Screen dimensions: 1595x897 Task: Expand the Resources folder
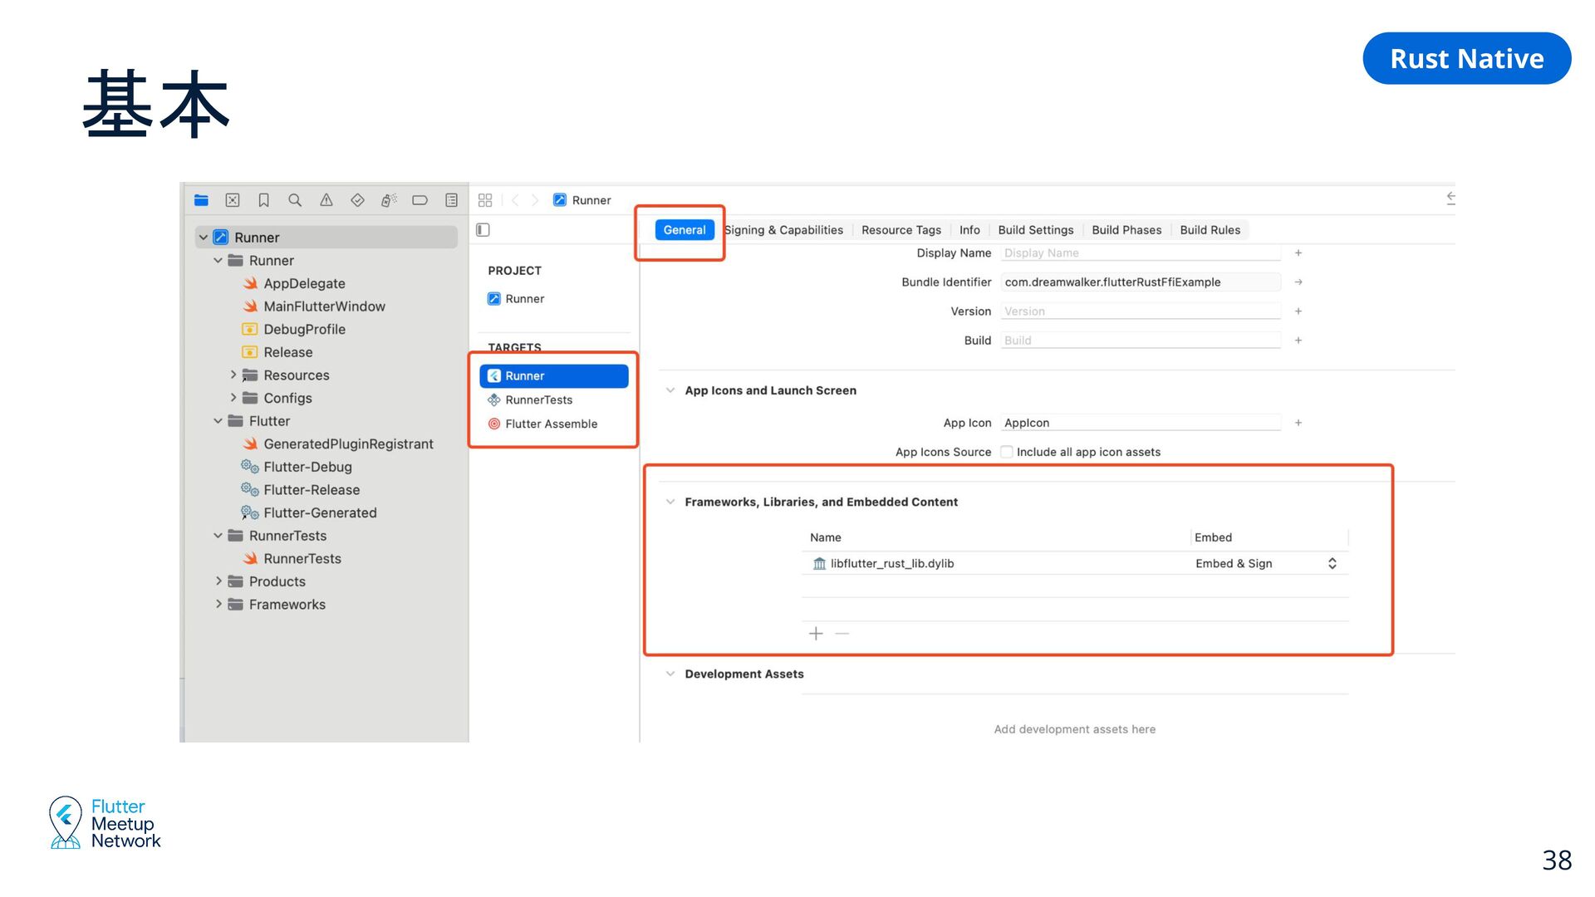pyautogui.click(x=233, y=375)
